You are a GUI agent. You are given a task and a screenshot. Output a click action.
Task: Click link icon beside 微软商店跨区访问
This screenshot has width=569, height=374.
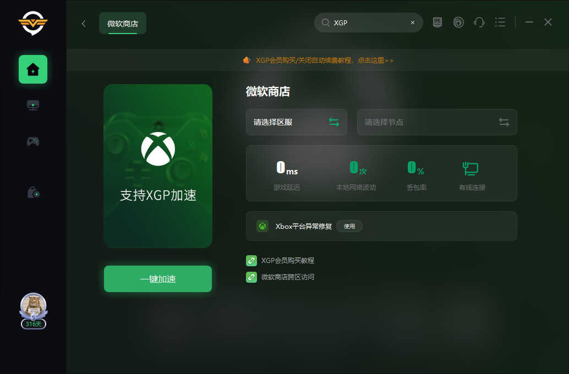pos(251,277)
